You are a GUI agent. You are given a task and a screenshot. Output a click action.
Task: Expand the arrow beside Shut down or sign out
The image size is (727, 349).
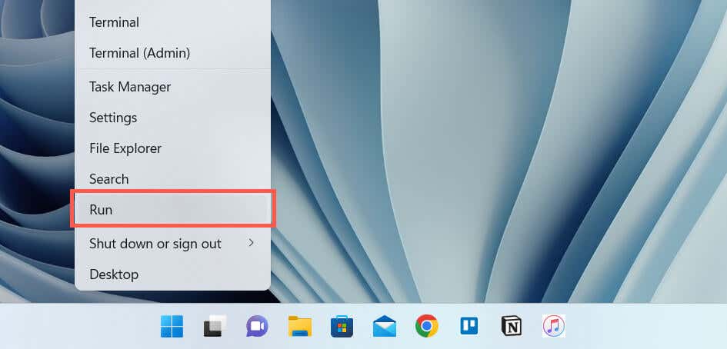[x=250, y=243]
